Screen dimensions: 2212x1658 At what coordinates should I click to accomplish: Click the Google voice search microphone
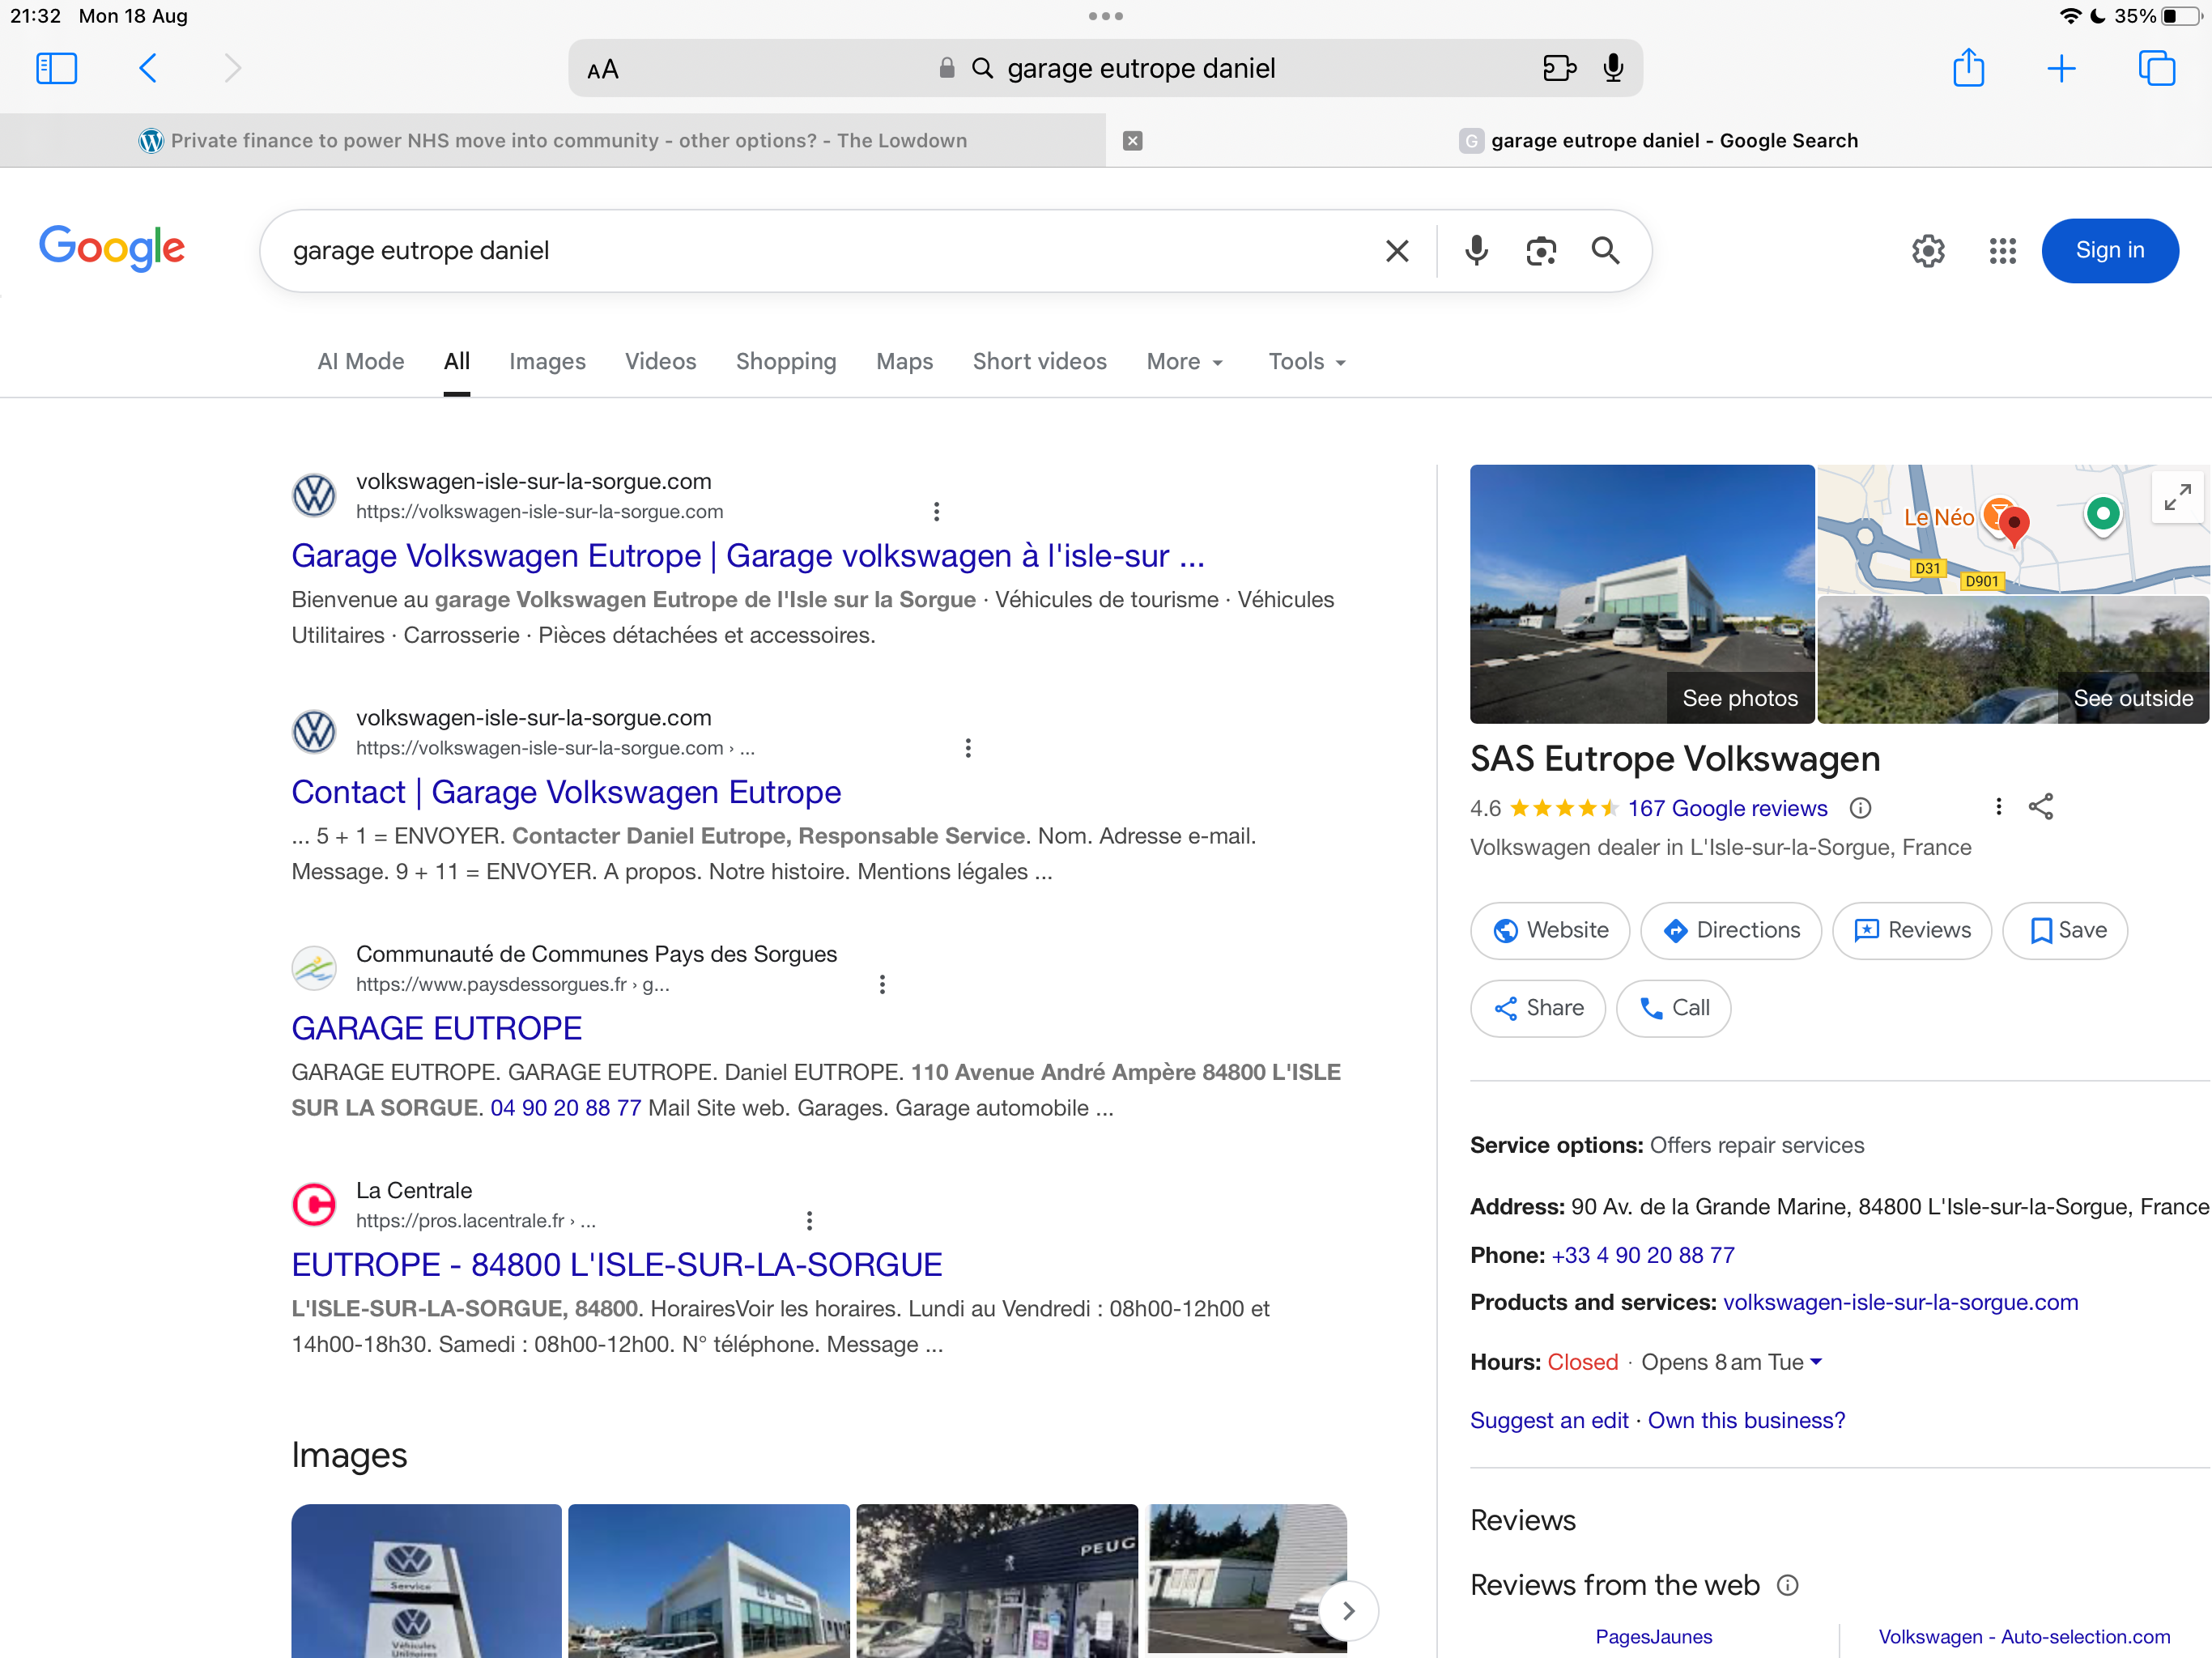(x=1475, y=250)
